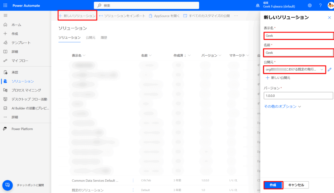
Task: Close the 新しいソリューション panel
Action: coord(329,18)
